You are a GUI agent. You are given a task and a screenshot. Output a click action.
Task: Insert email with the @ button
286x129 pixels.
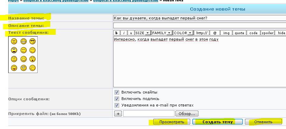[x=215, y=33]
